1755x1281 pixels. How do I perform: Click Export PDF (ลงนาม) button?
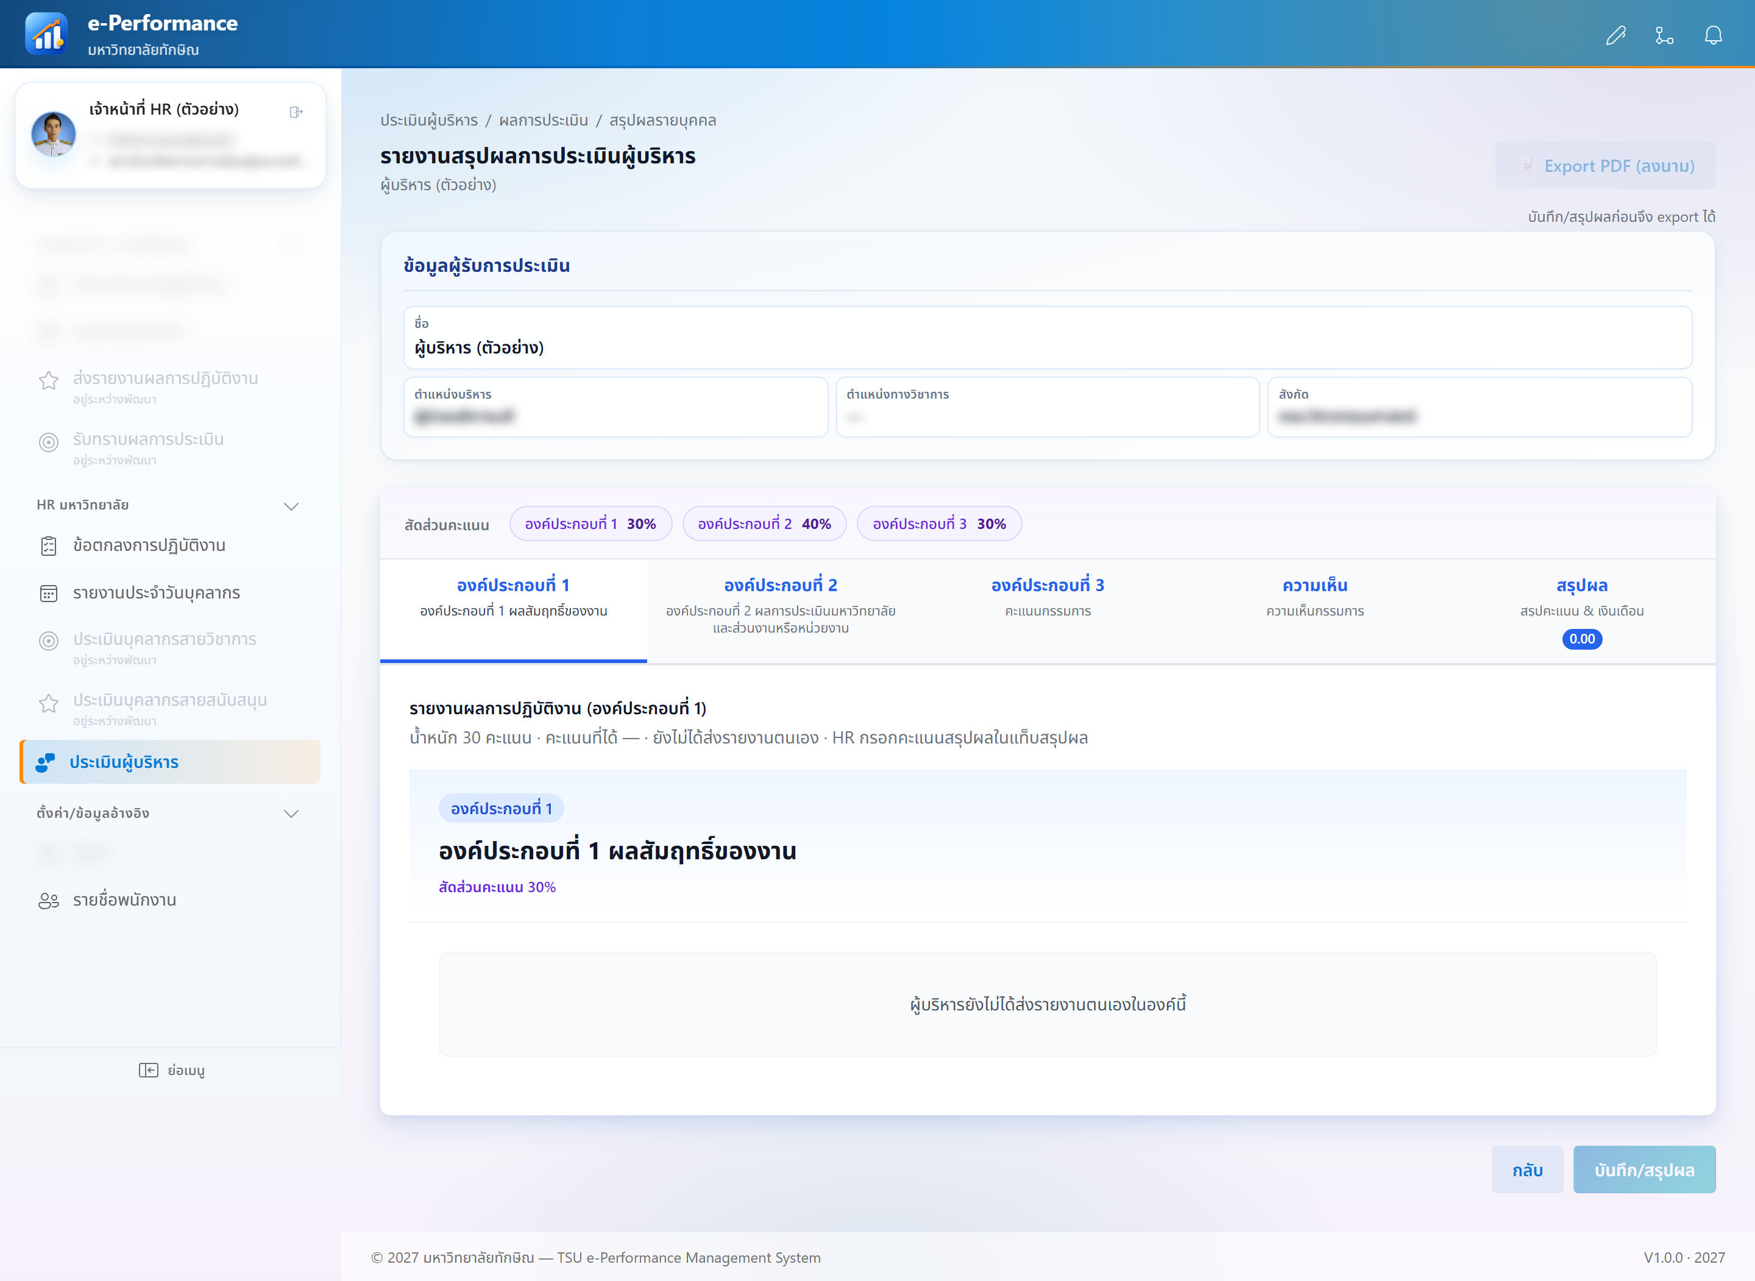click(1604, 165)
